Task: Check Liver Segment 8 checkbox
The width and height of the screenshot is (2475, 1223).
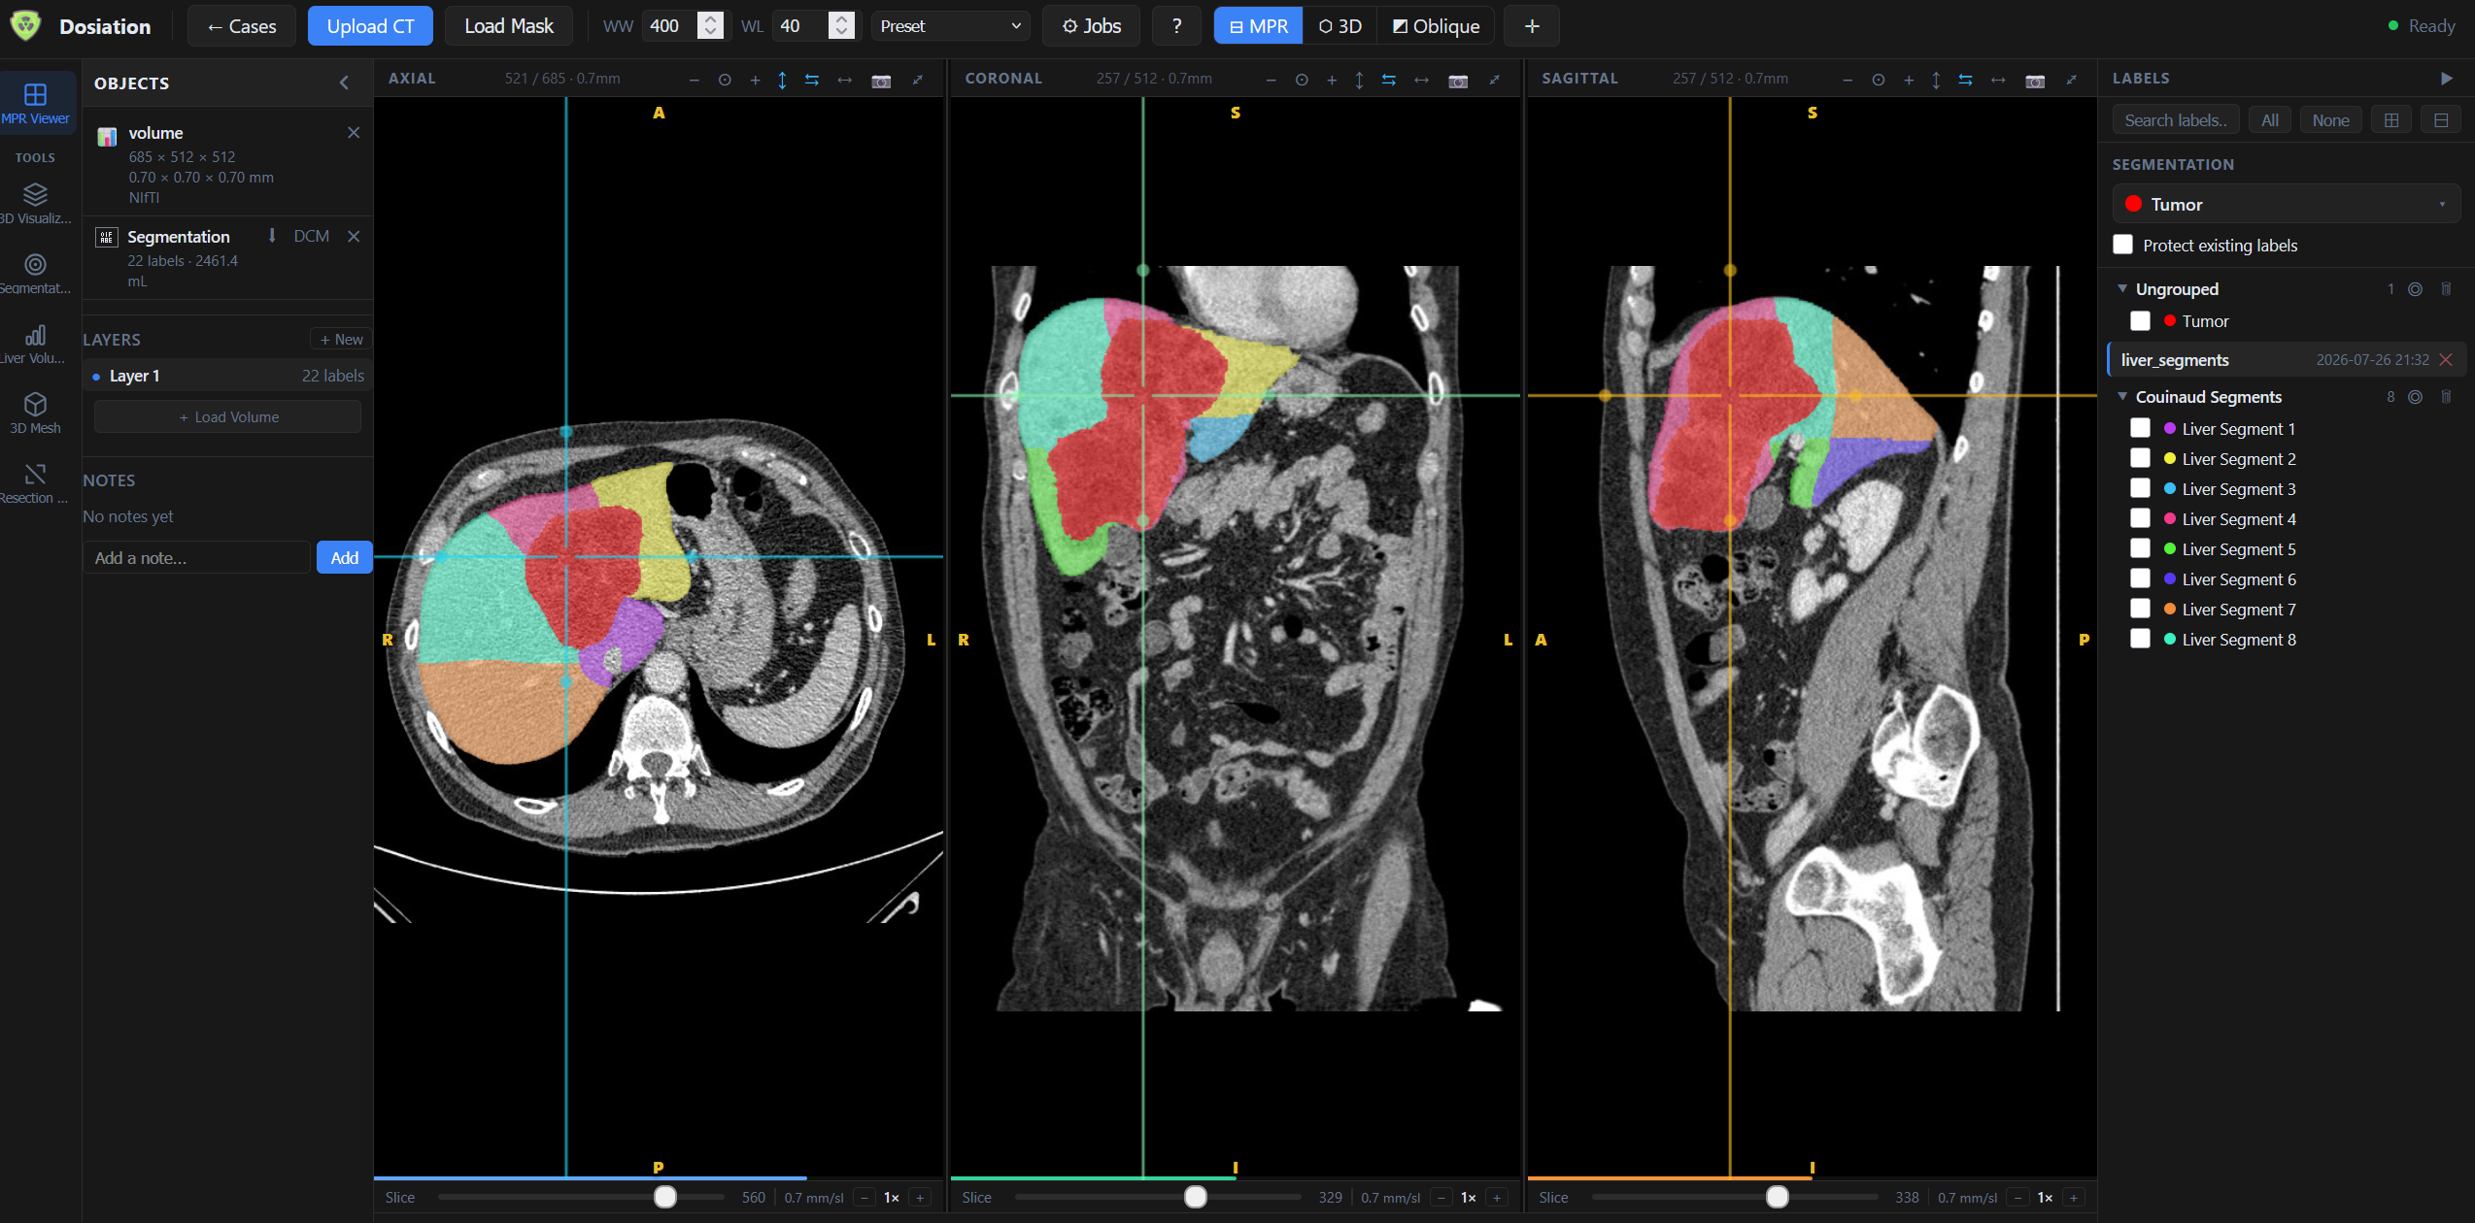Action: coord(2141,639)
